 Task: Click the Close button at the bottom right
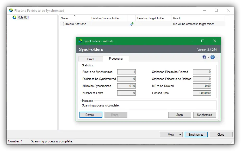(x=221, y=135)
